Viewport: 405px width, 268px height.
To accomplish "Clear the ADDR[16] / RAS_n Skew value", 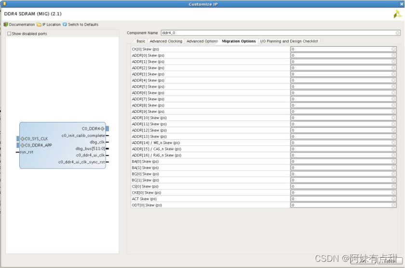I will [393, 155].
